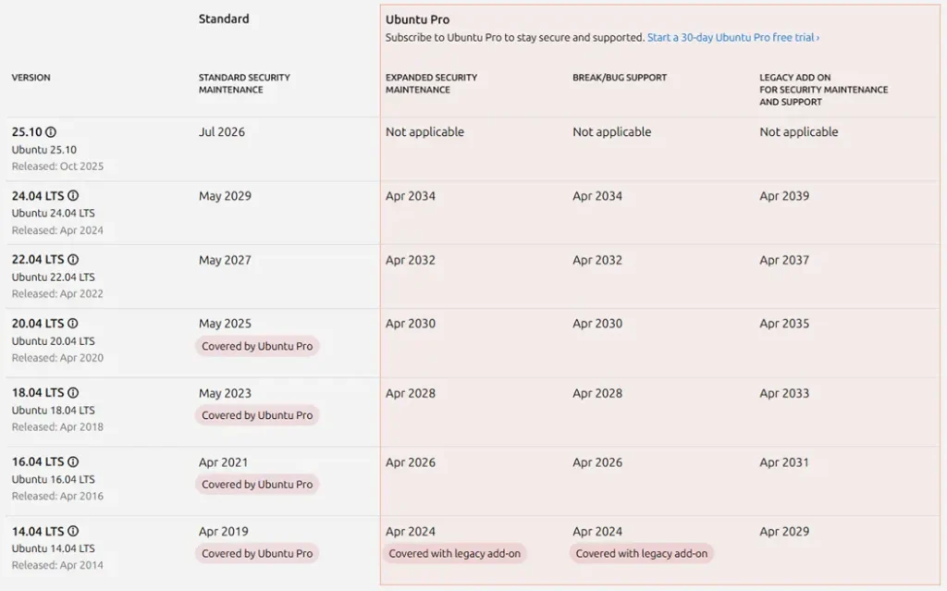The height and width of the screenshot is (591, 947).
Task: Click Covered with legacy add-on under Apr 2024 expanded security
Action: (x=454, y=554)
